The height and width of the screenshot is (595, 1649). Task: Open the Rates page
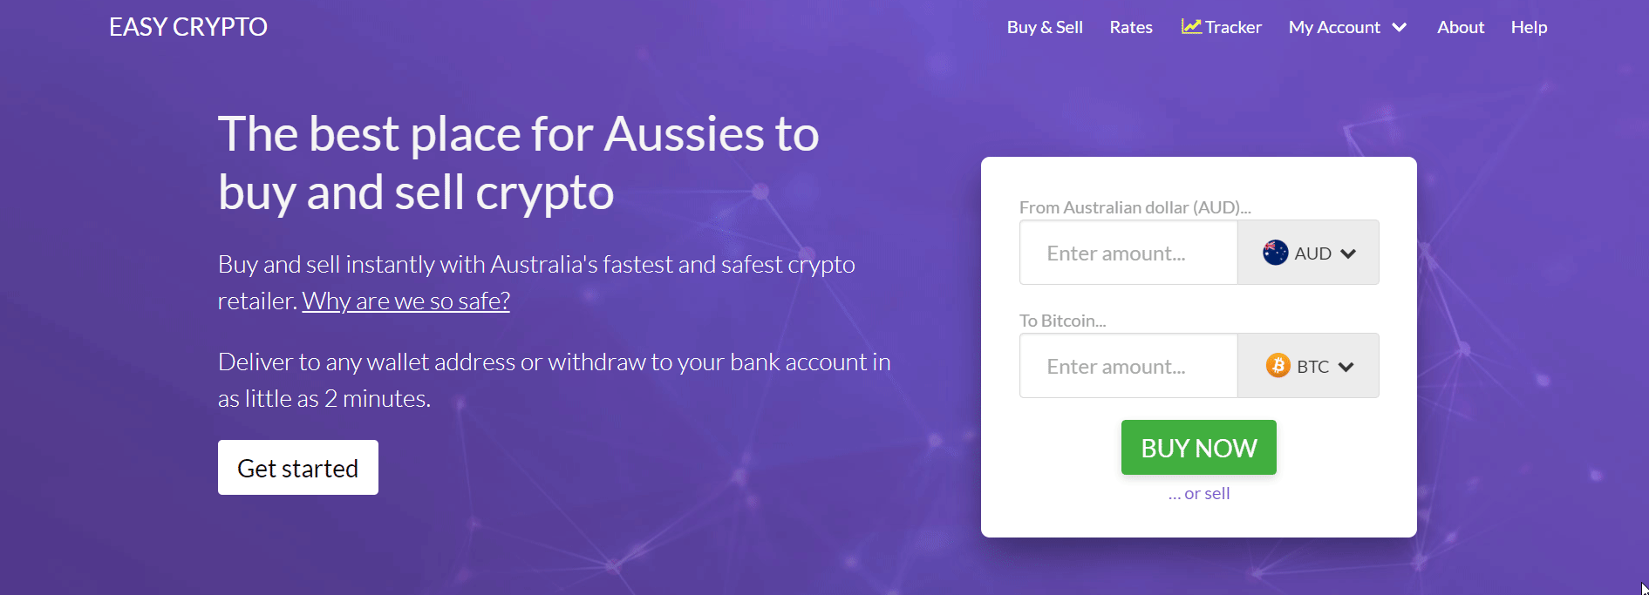pyautogui.click(x=1130, y=27)
